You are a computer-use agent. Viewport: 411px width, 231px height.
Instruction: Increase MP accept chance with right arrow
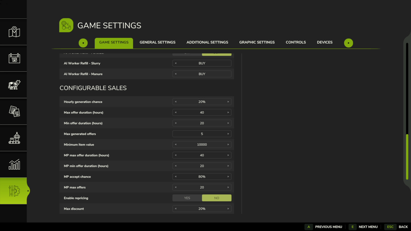pyautogui.click(x=228, y=177)
